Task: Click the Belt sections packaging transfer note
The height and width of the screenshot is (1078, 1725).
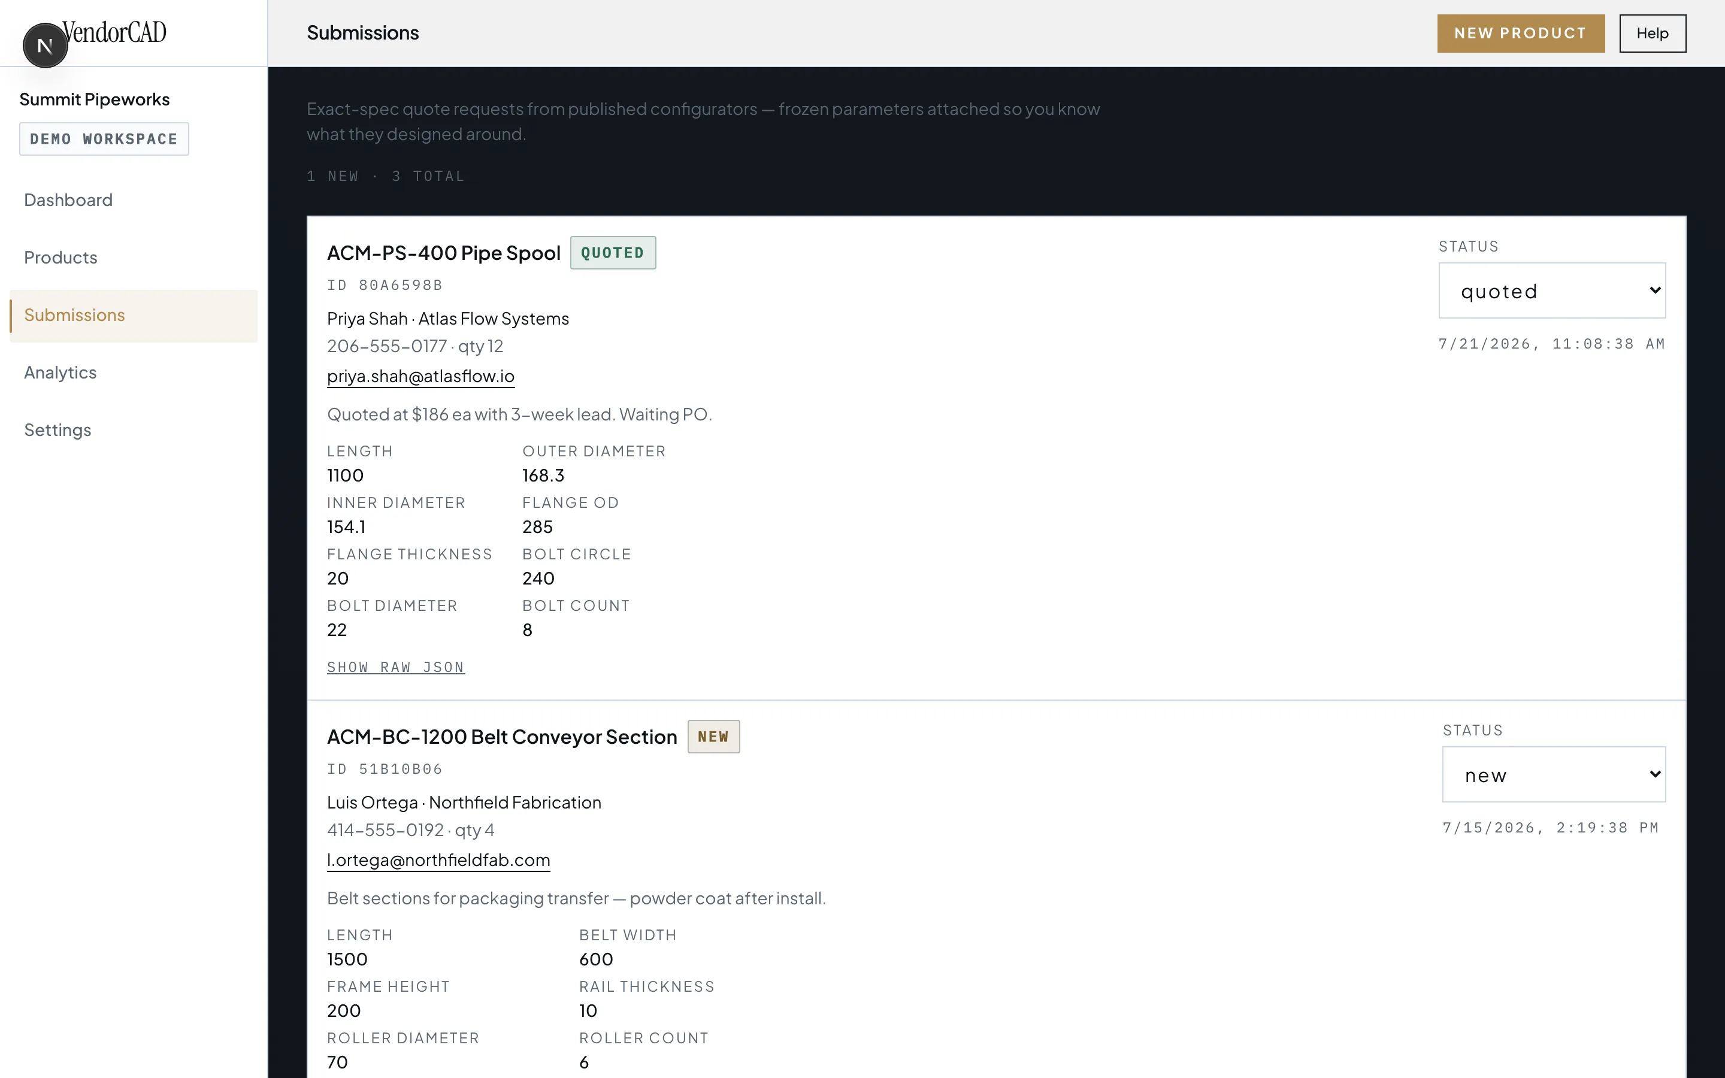Action: coord(576,899)
